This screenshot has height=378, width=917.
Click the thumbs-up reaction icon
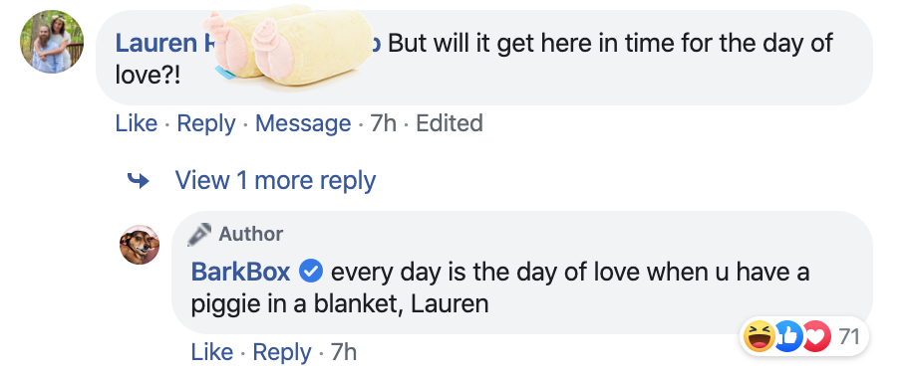[787, 337]
